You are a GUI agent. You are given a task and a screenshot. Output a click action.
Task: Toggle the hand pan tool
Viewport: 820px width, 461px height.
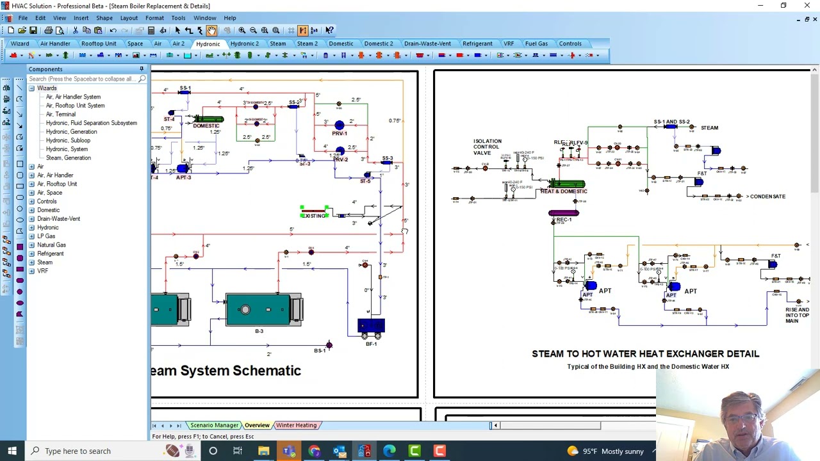(x=211, y=30)
